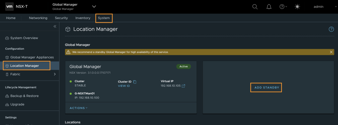The image size is (338, 125).
Task: Open Virtual IP external link icon
Action: (x=184, y=86)
